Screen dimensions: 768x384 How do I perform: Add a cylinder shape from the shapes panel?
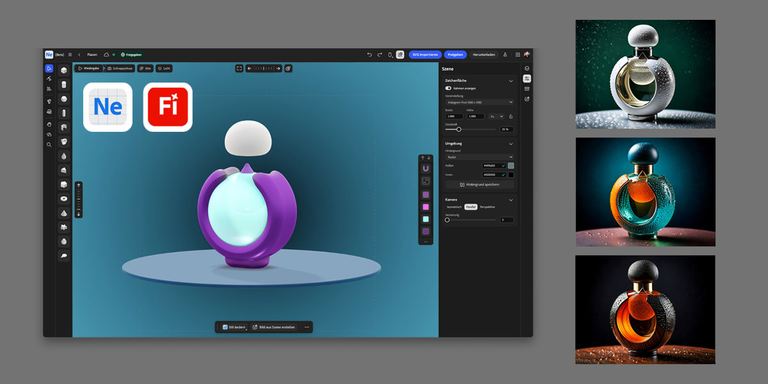click(x=64, y=84)
